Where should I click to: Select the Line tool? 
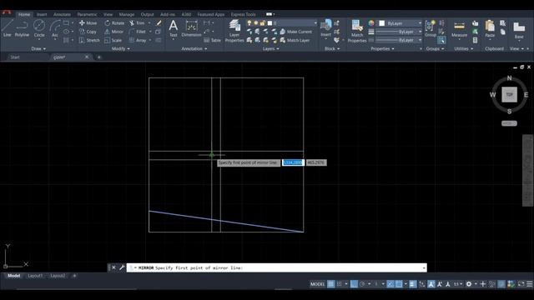pyautogui.click(x=8, y=28)
